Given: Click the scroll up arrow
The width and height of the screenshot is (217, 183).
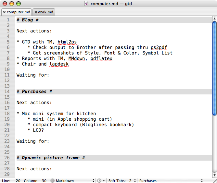Looking at the screenshot, I should click(214, 18).
